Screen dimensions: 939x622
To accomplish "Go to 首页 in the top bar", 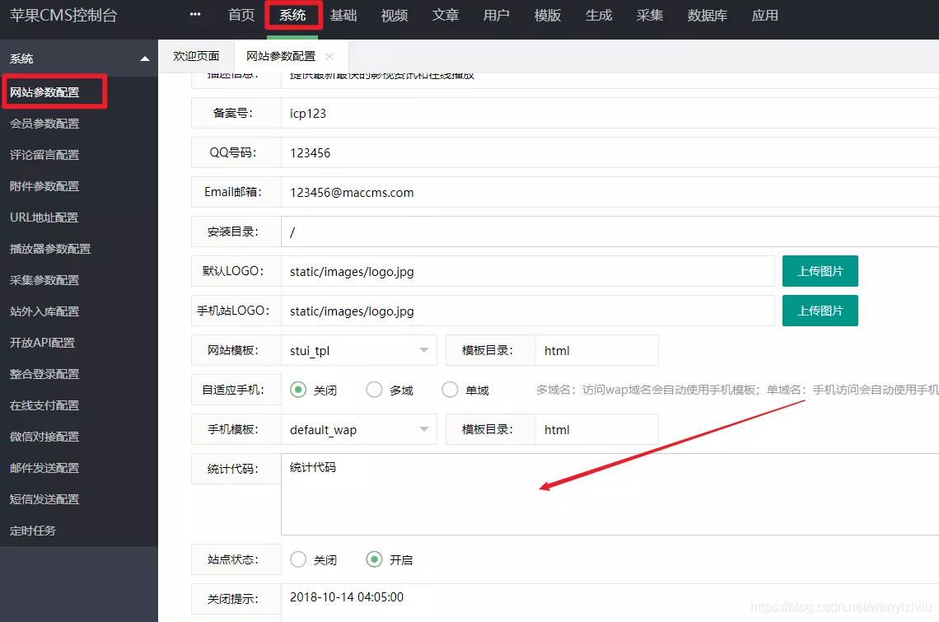I will pyautogui.click(x=241, y=15).
